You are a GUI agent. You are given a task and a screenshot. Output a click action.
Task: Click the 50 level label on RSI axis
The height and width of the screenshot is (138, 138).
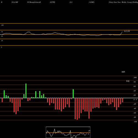click(2, 36)
